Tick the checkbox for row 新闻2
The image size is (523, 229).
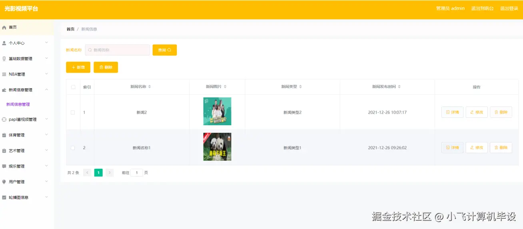73,113
